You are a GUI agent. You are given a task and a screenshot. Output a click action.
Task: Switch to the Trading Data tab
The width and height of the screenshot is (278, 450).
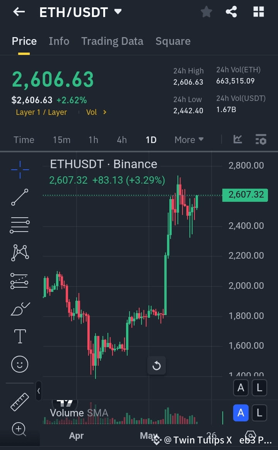coord(112,41)
